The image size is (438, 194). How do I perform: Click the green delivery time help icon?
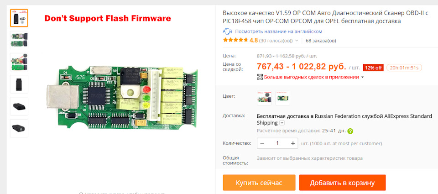(x=350, y=131)
